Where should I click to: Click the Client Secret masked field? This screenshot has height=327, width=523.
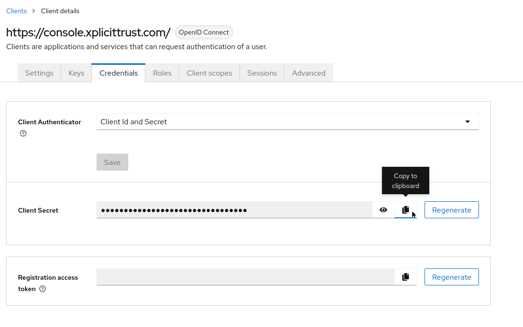(x=234, y=210)
